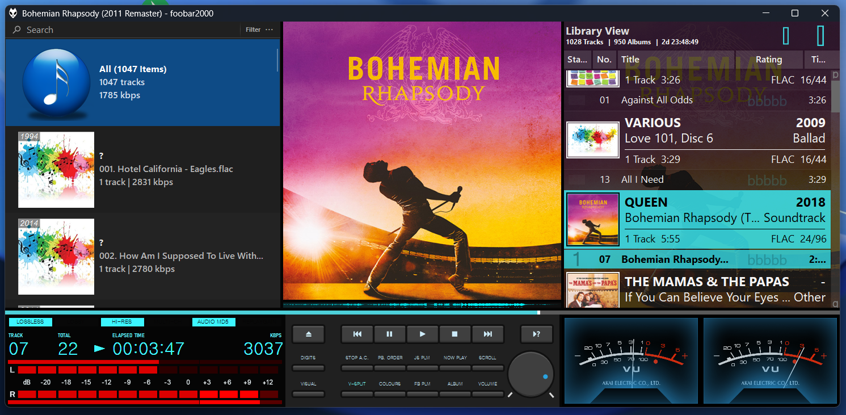Click the JS PLM button
Screen dimensions: 846x415
coord(422,368)
